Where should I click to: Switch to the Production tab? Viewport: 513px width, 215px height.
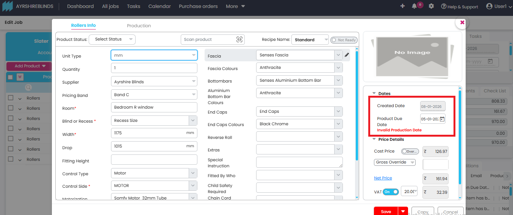coord(139,26)
